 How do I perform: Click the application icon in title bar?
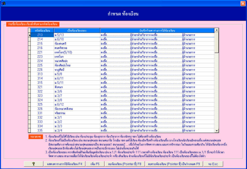pos(3,3)
